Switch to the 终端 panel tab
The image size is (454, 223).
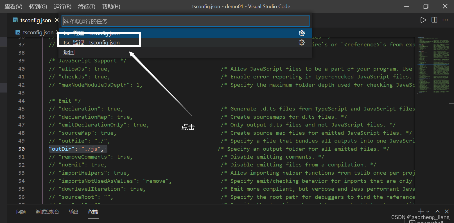tap(93, 212)
